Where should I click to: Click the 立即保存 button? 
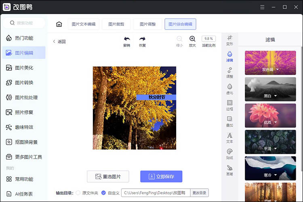161,176
